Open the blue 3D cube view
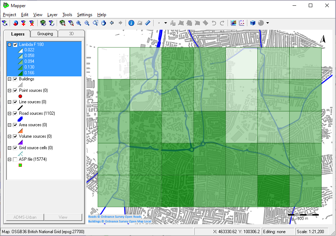 (x=253, y=23)
